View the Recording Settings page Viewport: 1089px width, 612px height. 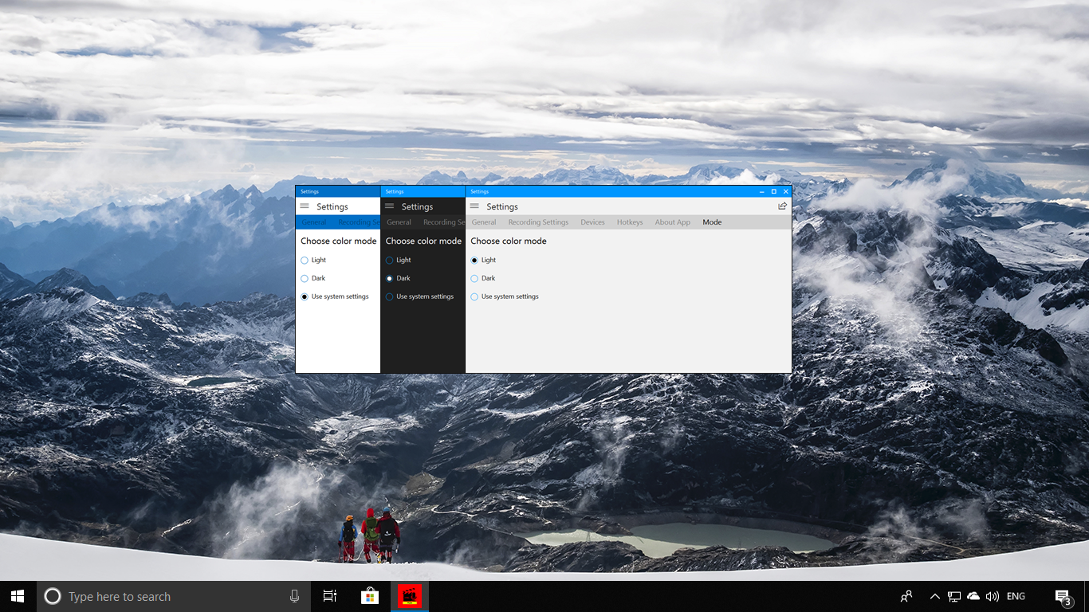[537, 222]
